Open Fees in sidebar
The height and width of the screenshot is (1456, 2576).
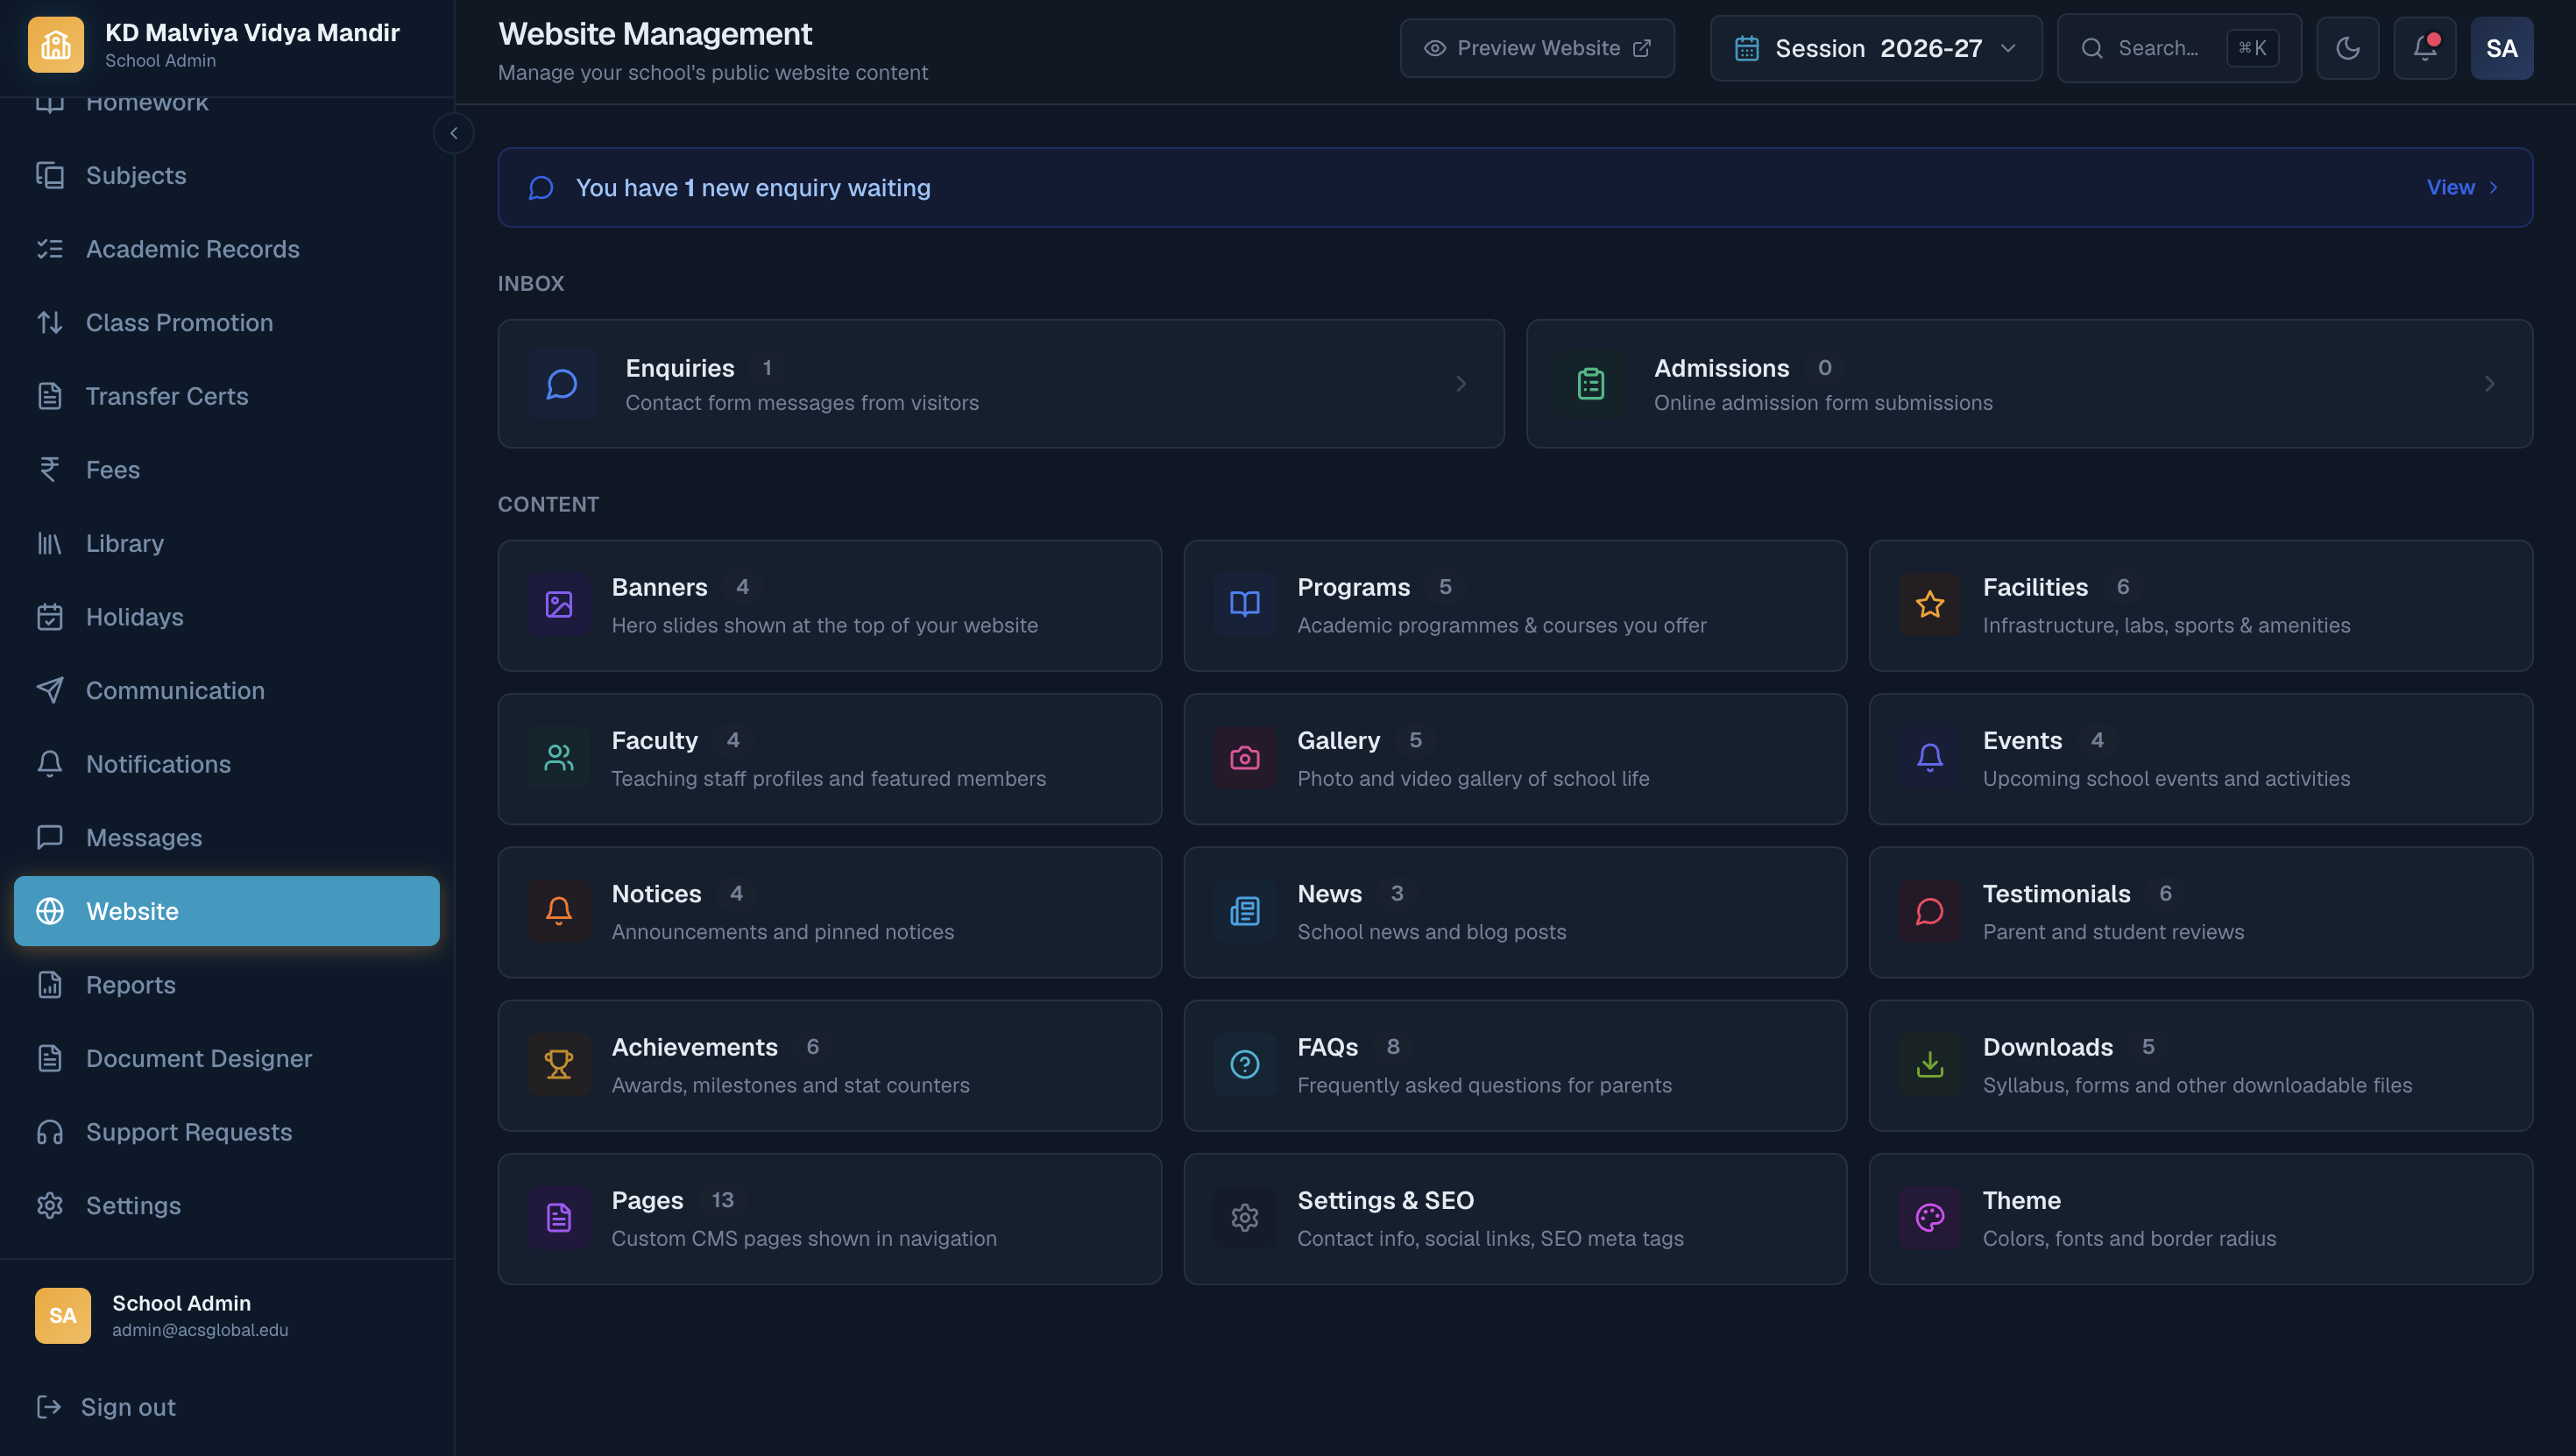(227, 470)
